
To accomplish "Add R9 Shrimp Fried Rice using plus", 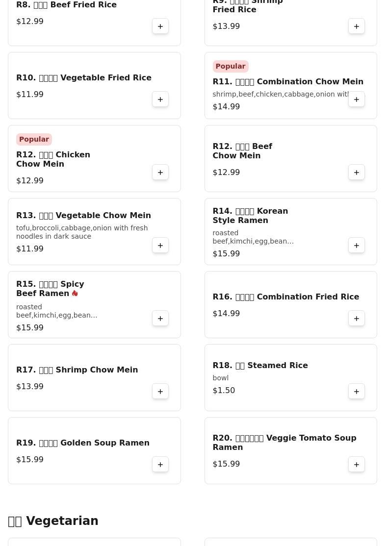I will pyautogui.click(x=357, y=26).
